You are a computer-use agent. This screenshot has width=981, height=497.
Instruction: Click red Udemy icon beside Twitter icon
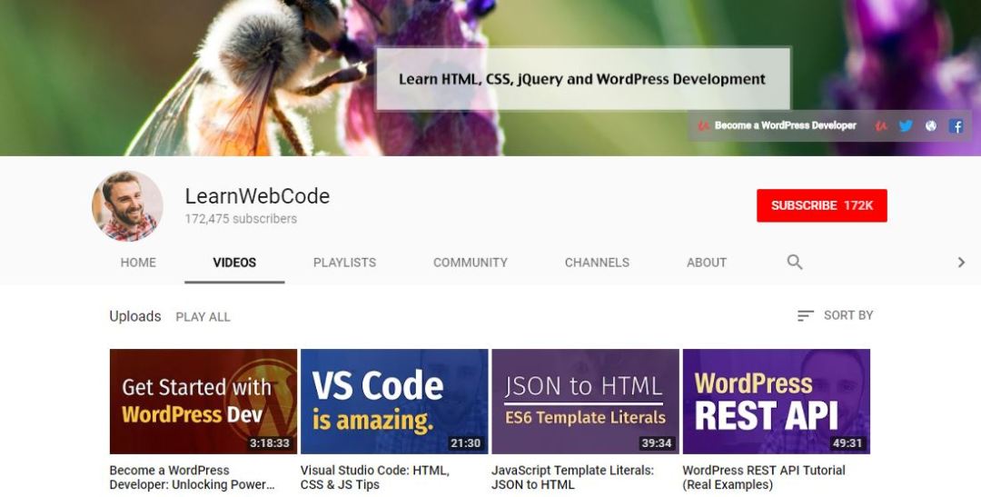881,125
